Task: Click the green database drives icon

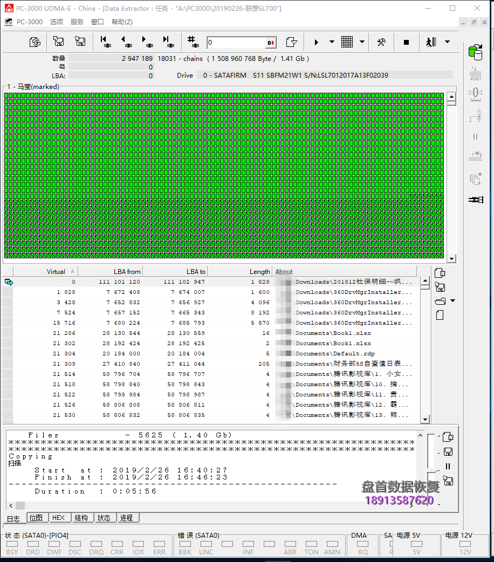Action: click(x=475, y=52)
